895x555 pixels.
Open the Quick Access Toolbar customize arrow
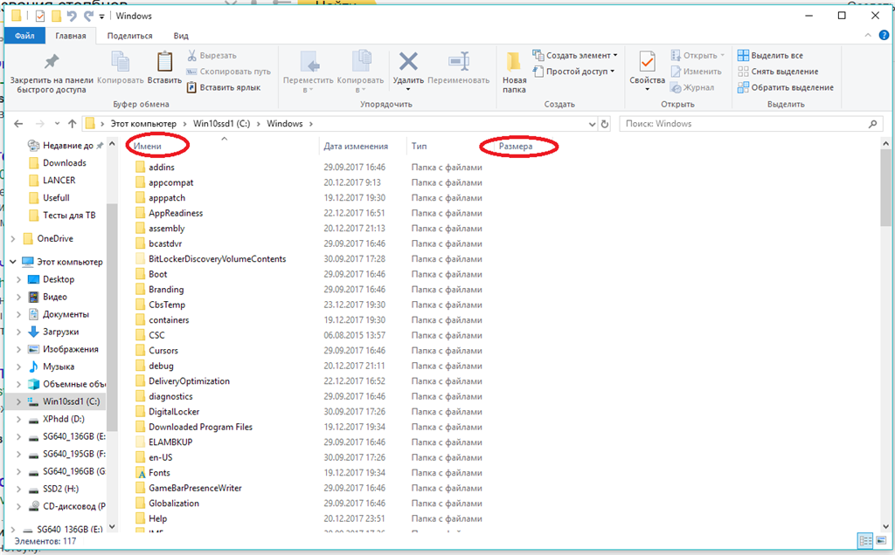tap(101, 17)
